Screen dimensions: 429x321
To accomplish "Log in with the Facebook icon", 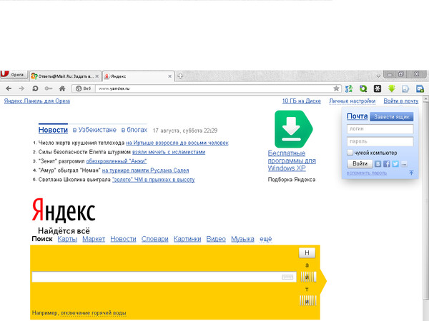I will click(387, 164).
